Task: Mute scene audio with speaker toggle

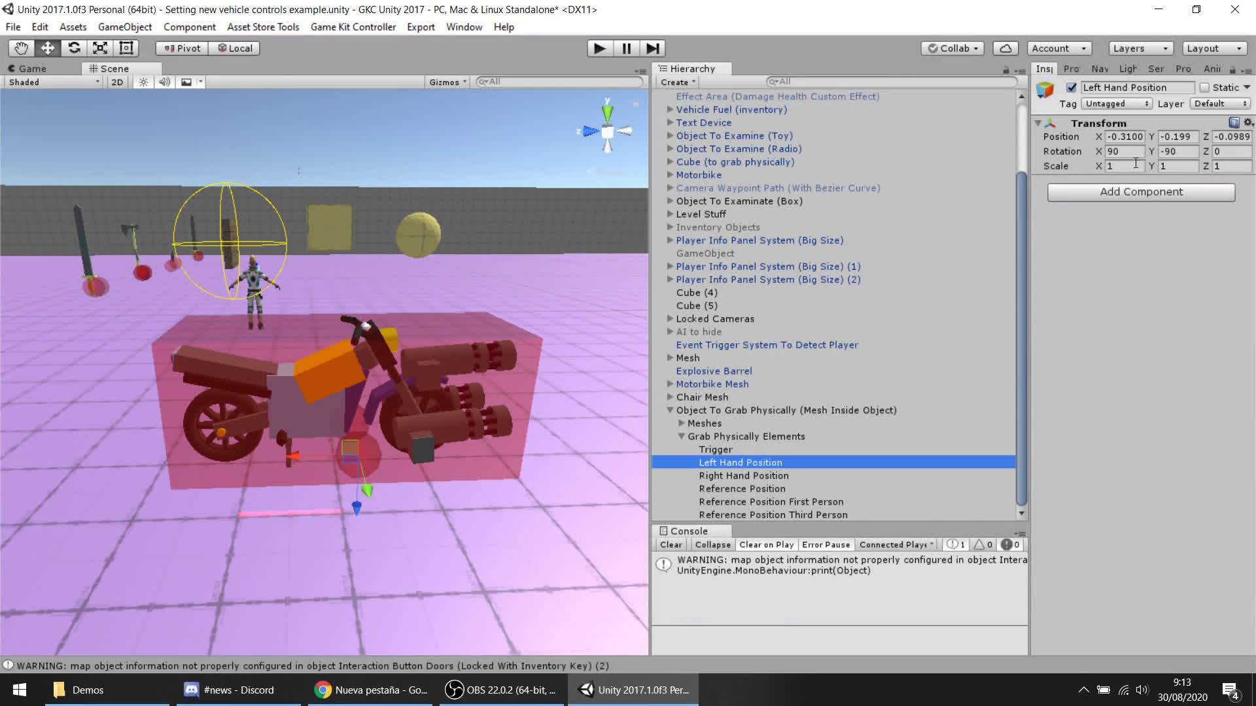Action: coord(164,82)
